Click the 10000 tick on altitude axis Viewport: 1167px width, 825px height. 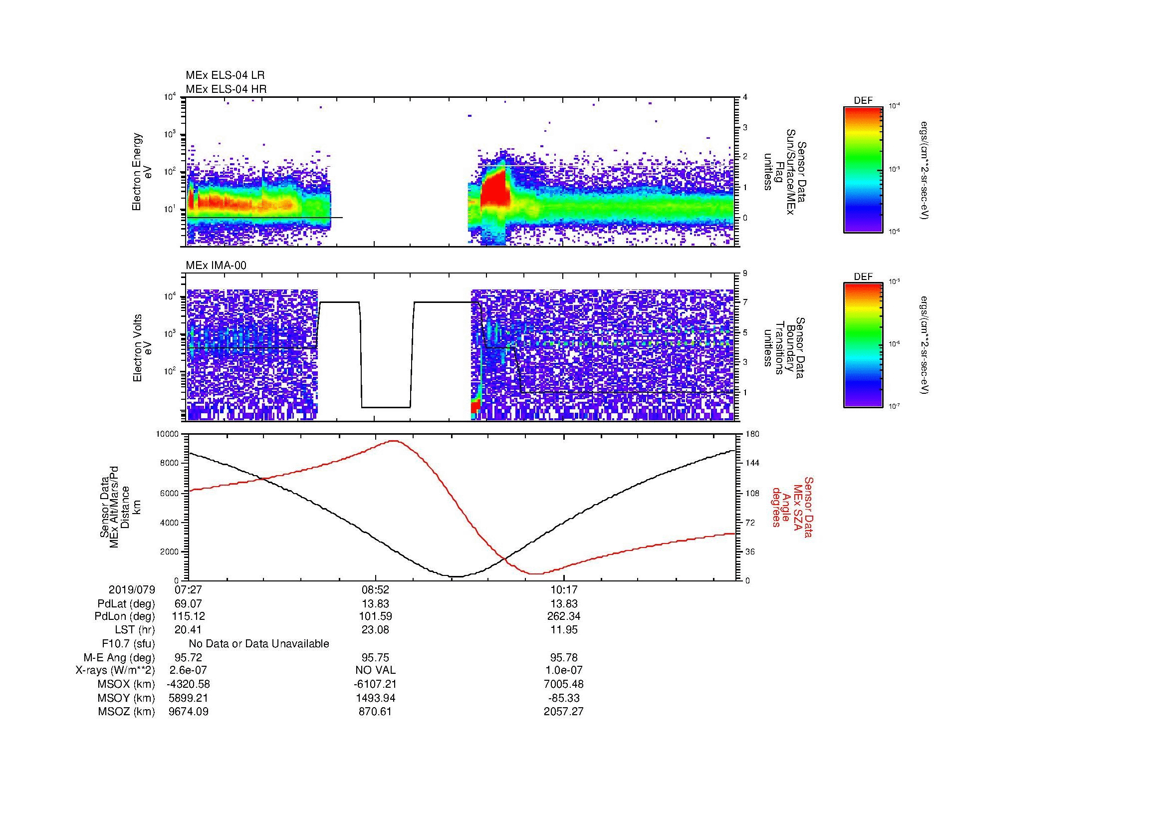click(x=167, y=434)
